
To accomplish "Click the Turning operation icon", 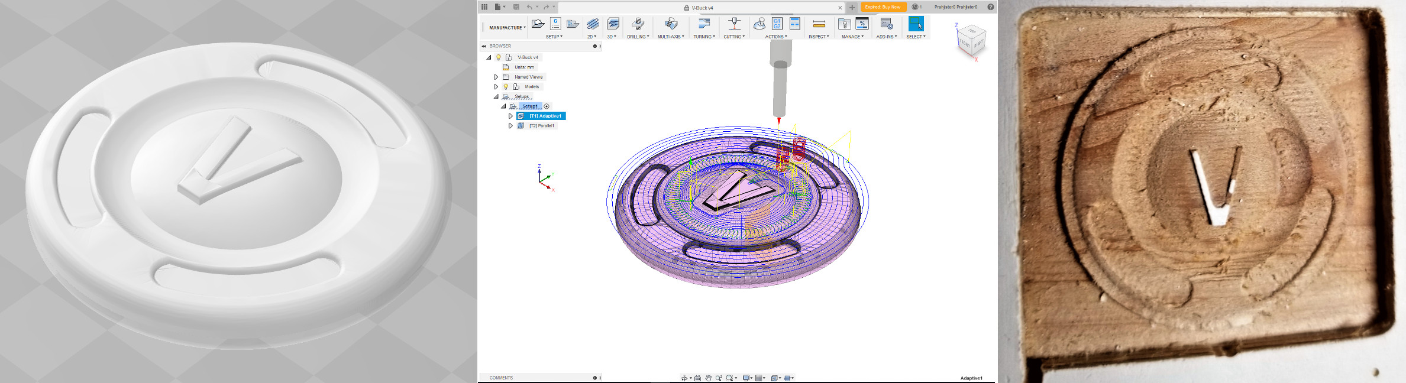I will (x=704, y=24).
